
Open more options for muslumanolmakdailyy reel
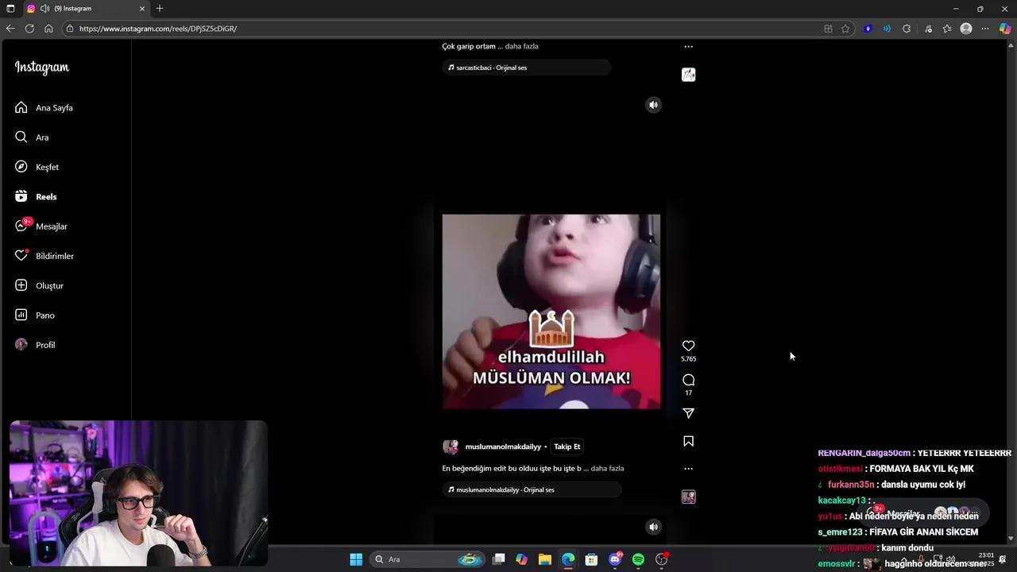coord(688,469)
